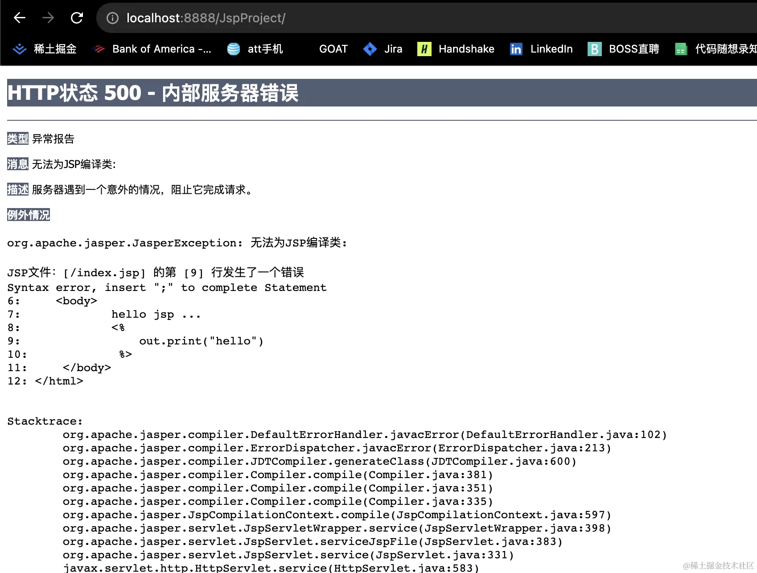Click the BOSS直聘 favicon in bookmarks bar

(594, 49)
